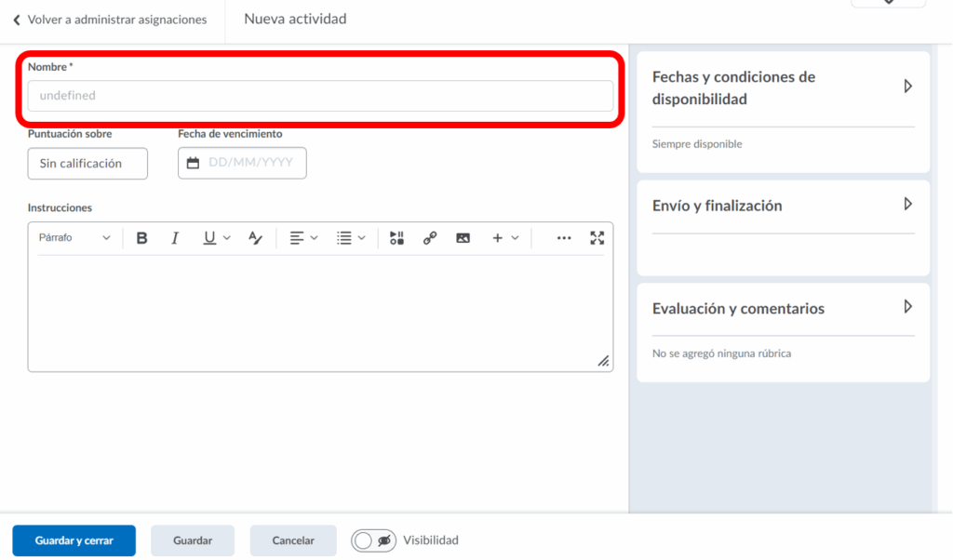Screen dimensions: 953x560
Task: Show more editor actions with ellipsis
Action: point(564,238)
